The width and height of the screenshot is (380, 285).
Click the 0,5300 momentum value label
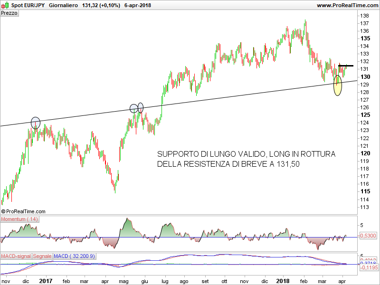click(368, 236)
